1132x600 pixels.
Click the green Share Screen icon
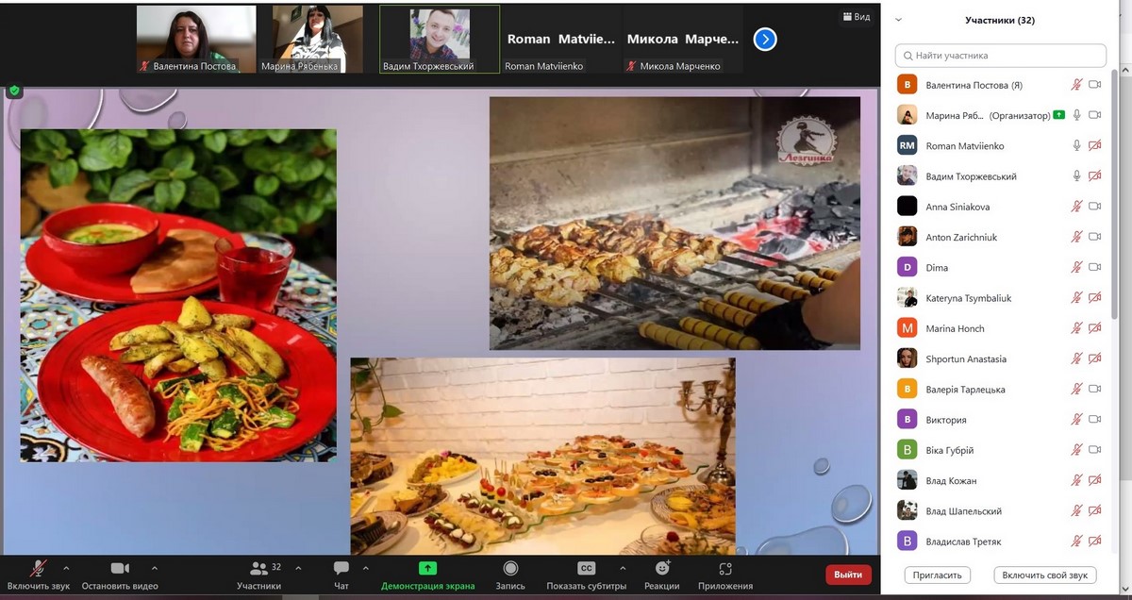pos(427,569)
